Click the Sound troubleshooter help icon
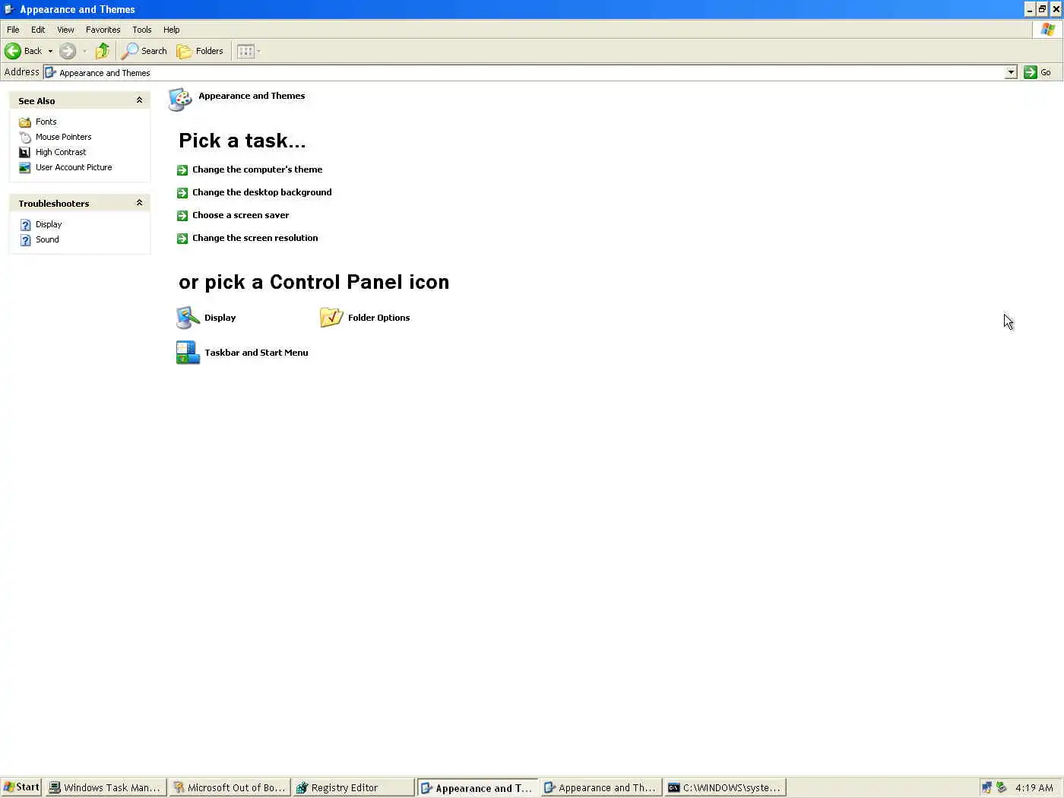 coord(25,240)
